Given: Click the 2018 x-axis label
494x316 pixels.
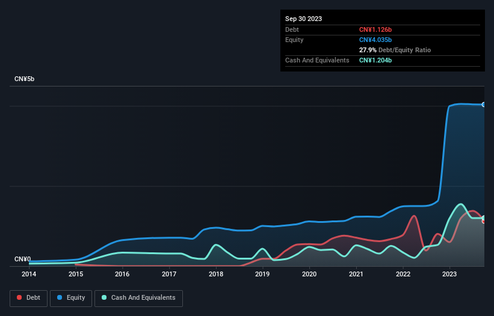Looking at the screenshot, I should pyautogui.click(x=216, y=274).
